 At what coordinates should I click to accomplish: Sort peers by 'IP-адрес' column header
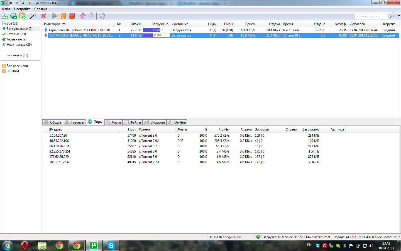[x=82, y=129]
